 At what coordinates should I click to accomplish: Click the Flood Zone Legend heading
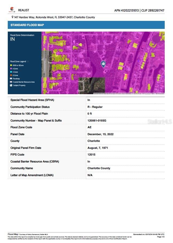(x=18, y=62)
